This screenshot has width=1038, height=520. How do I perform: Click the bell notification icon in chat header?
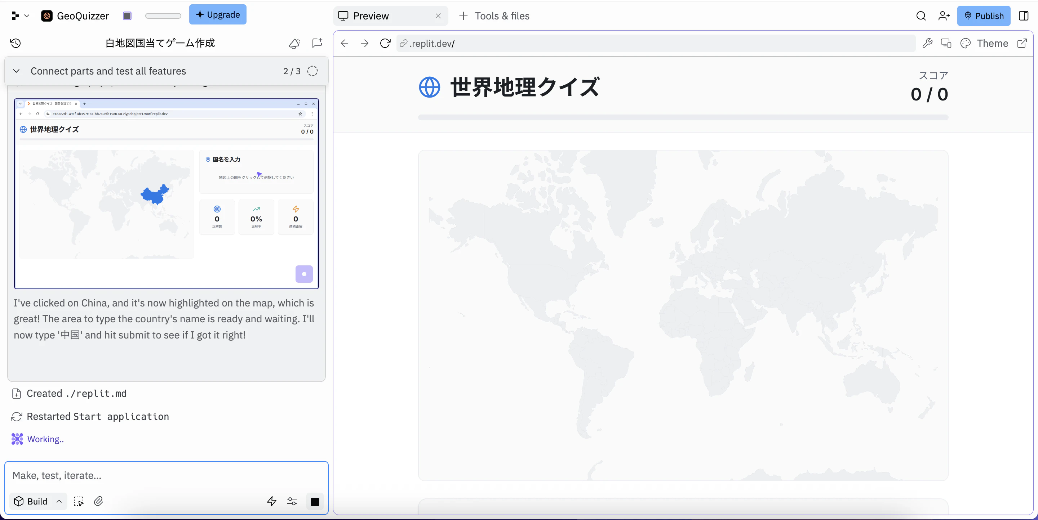[x=294, y=43]
